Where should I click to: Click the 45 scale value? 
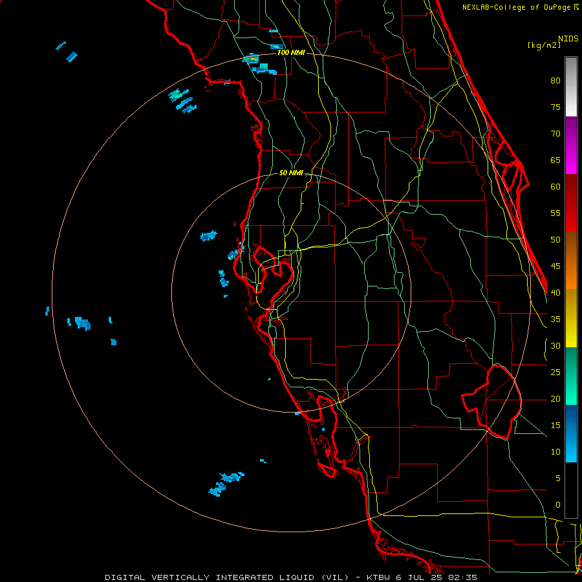555,266
